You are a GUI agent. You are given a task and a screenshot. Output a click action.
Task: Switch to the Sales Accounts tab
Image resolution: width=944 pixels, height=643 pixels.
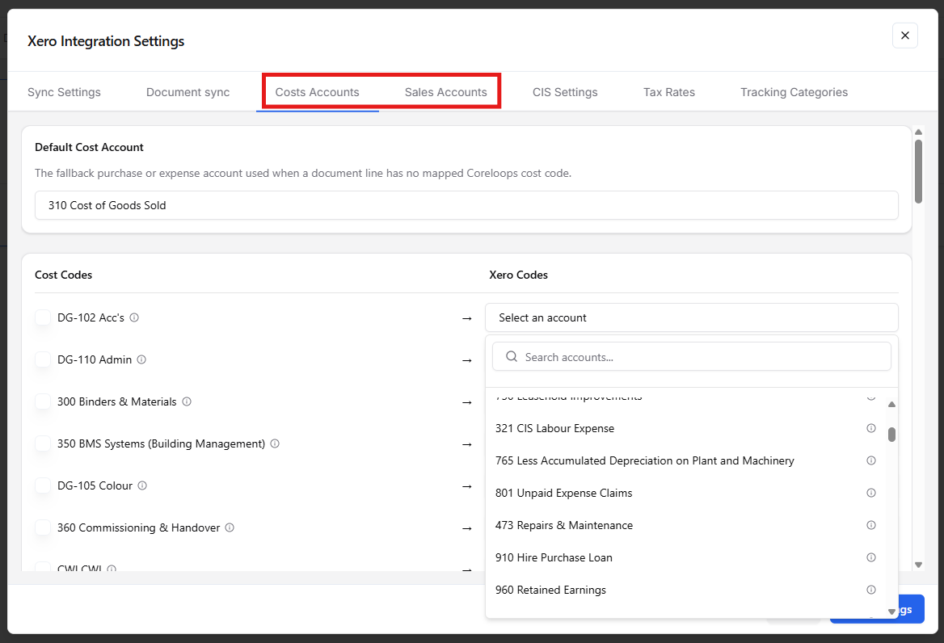445,92
